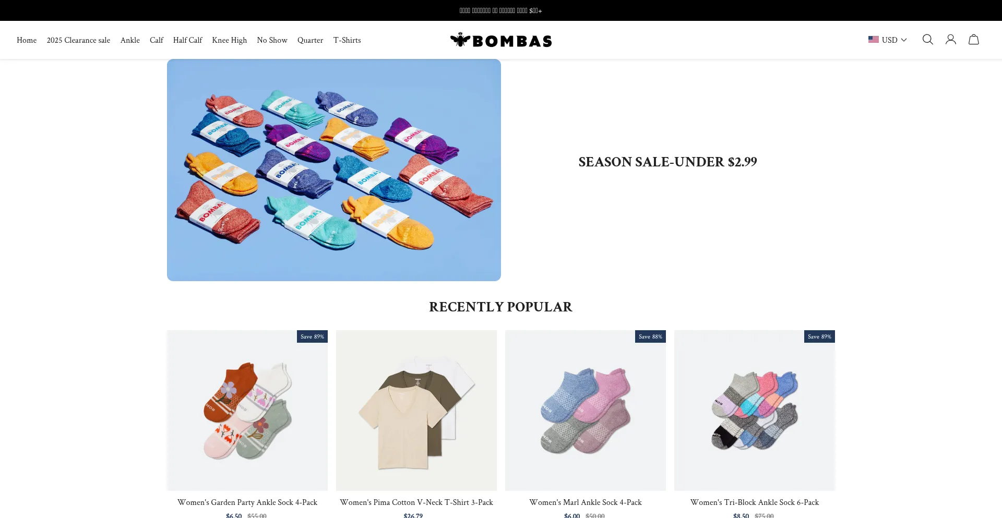This screenshot has height=518, width=1002.
Task: Open Women's Pima Cotton V-Neck T-Shirt link
Action: 416,502
